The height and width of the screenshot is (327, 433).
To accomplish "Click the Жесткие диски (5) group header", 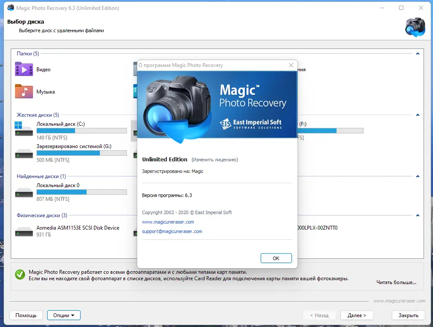I will coord(38,115).
